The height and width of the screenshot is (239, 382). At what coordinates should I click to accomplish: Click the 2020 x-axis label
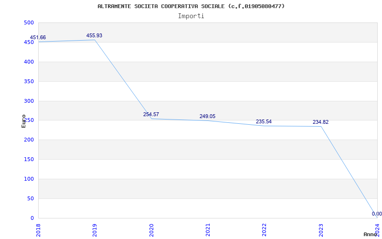tap(151, 230)
